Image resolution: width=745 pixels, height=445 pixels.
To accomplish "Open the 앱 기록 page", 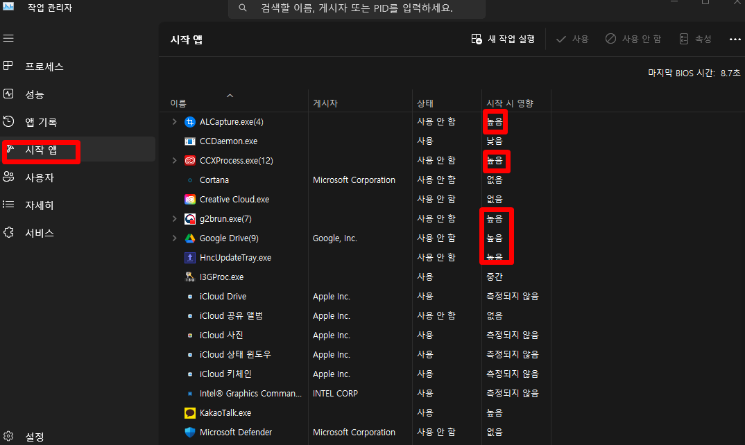I will 78,122.
